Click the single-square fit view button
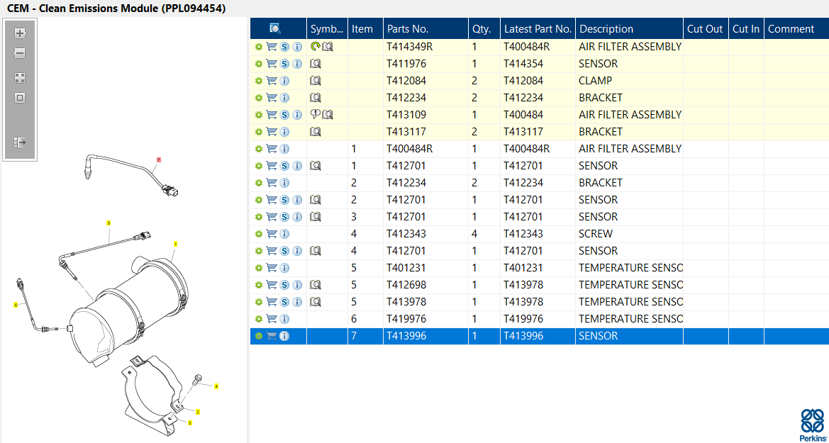Viewport: 829px width, 443px height. [20, 98]
